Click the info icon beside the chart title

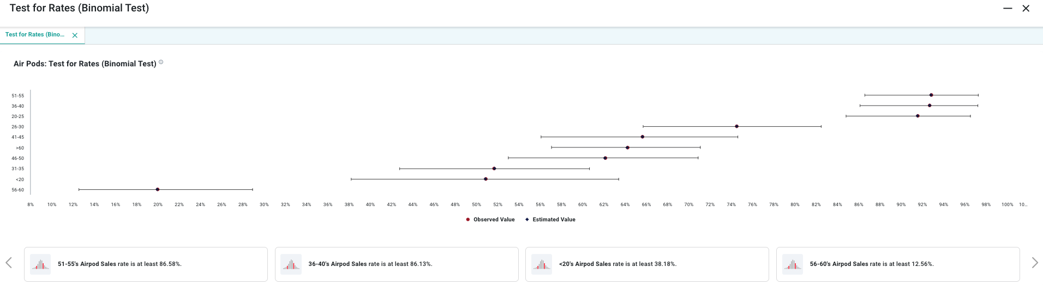[x=161, y=63]
